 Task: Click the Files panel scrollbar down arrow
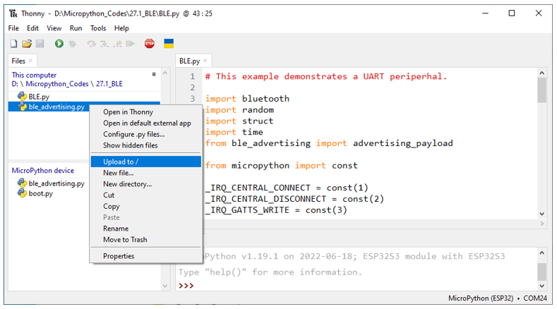(164, 286)
